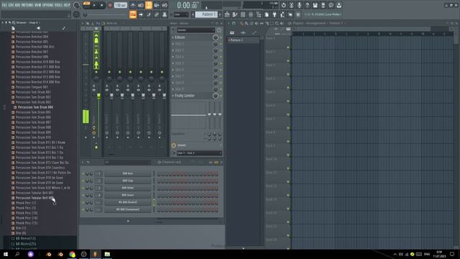Screen dimensions: 460x259
Task: Open the Fruity Limiter effect slot
Action: [x=185, y=96]
